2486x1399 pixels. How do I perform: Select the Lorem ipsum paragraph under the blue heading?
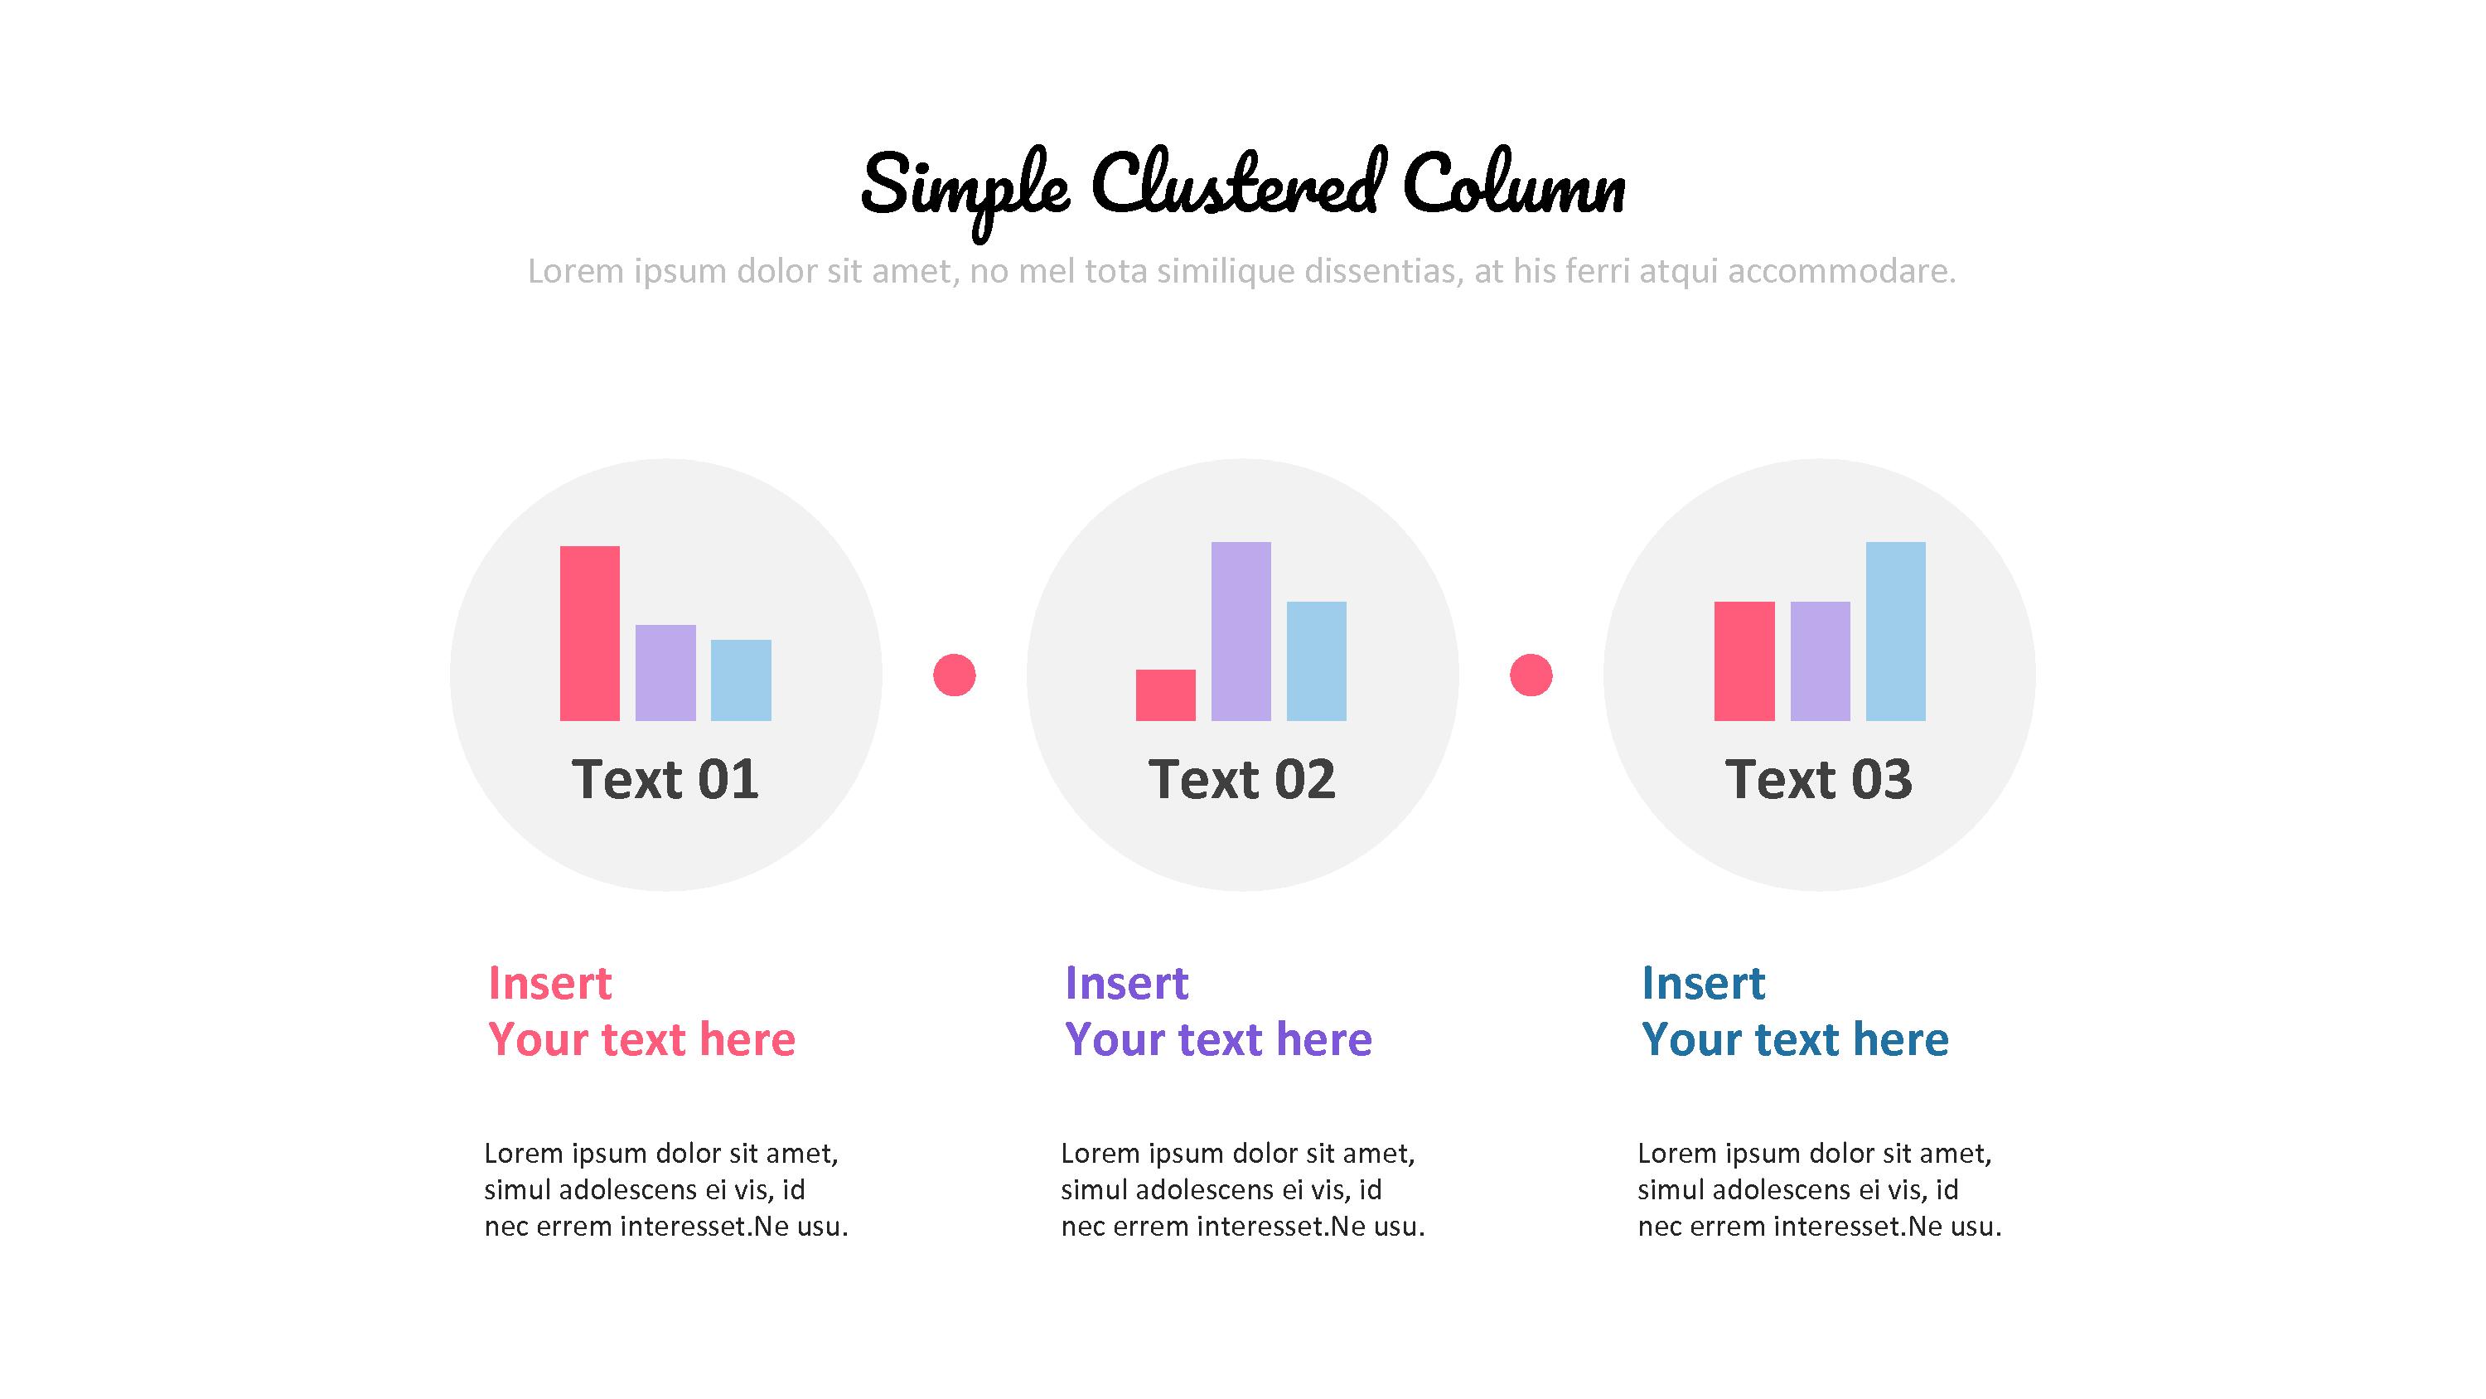(x=1819, y=1189)
